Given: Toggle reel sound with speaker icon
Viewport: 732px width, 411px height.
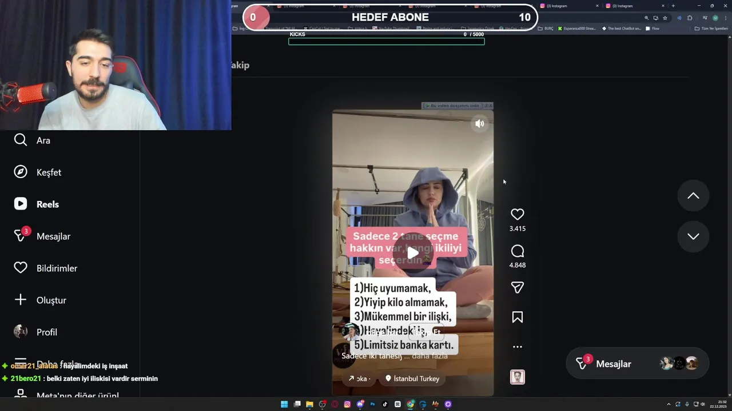Looking at the screenshot, I should pyautogui.click(x=480, y=123).
